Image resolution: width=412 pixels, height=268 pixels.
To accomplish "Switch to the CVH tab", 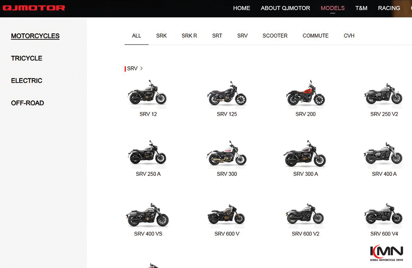I will point(349,36).
